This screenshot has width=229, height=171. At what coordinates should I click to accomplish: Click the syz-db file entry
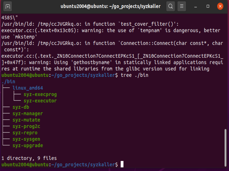pos(21,107)
